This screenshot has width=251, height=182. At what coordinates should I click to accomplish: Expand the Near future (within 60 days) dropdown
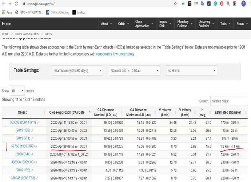[77, 70]
